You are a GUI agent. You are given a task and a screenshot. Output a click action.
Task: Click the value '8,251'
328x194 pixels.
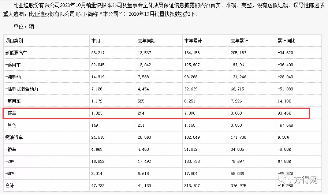click(190, 101)
